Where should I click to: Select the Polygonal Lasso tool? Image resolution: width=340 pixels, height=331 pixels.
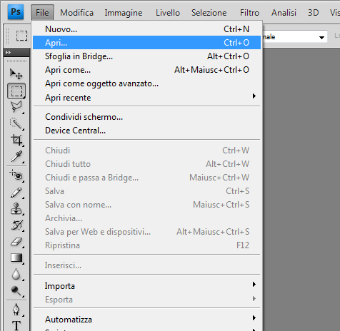(16, 107)
